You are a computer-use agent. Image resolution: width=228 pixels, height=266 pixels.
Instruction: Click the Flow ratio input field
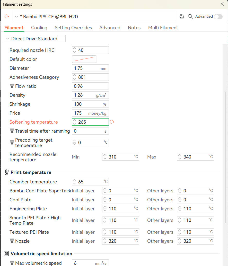pos(90,86)
